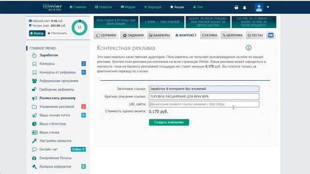This screenshot has height=174, width=310.
Task: Click the info icon beside Контекстная реклама
Action: coord(248,48)
